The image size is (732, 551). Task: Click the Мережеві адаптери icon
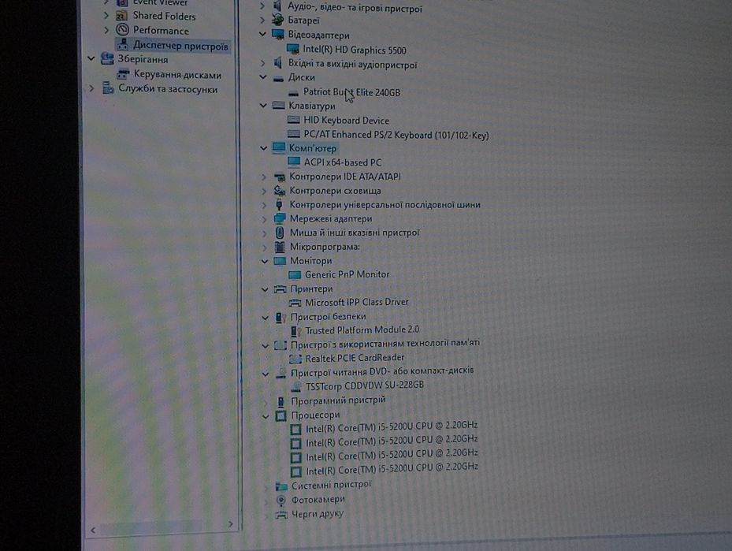tap(280, 218)
